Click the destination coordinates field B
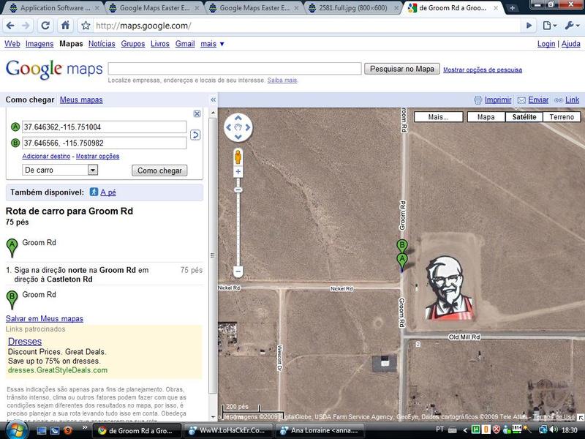The image size is (585, 439). [105, 143]
